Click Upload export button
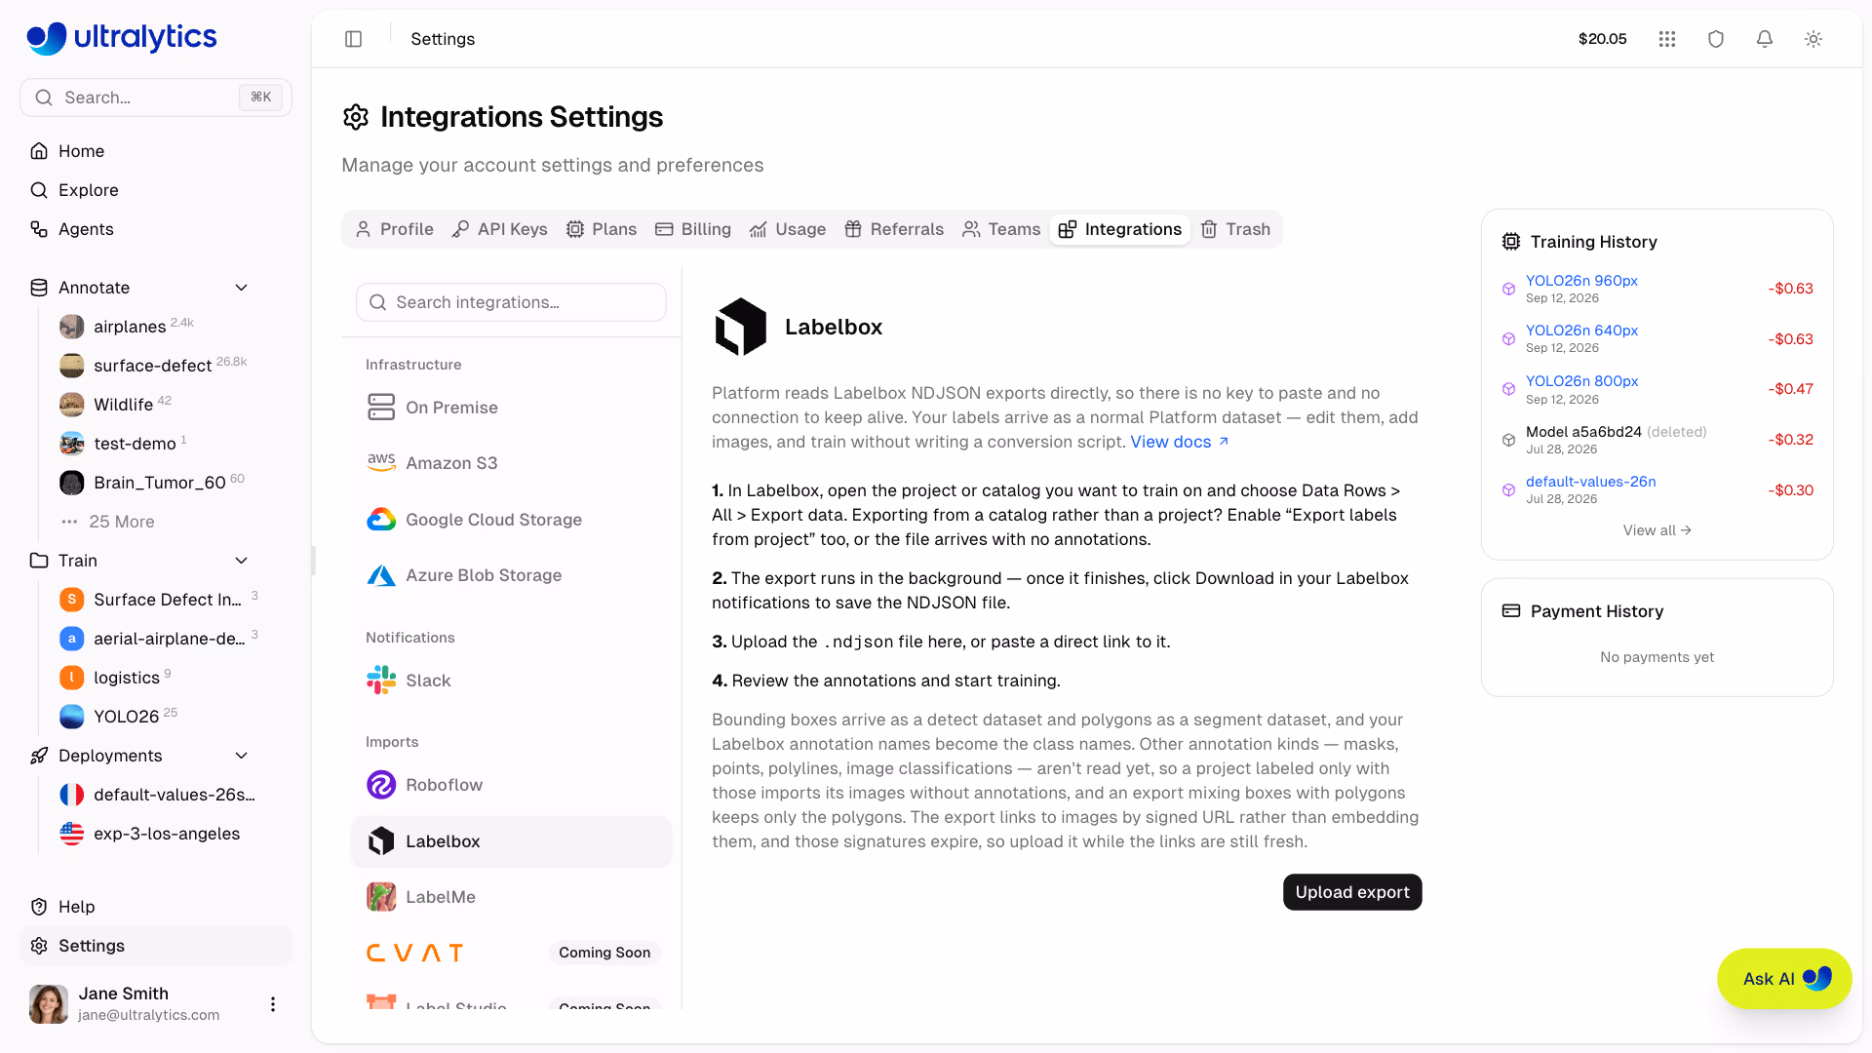Viewport: 1872px width, 1053px height. (x=1352, y=892)
